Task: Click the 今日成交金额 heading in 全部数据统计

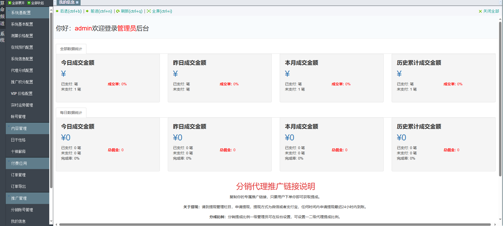Action: tap(78, 63)
